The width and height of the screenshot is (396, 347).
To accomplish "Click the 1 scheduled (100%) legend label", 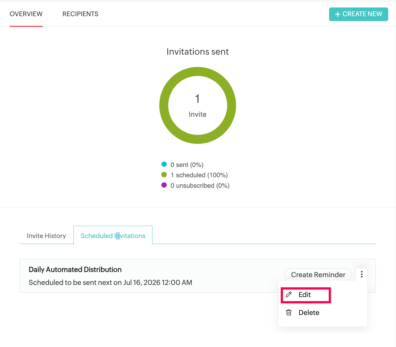I will pos(199,175).
